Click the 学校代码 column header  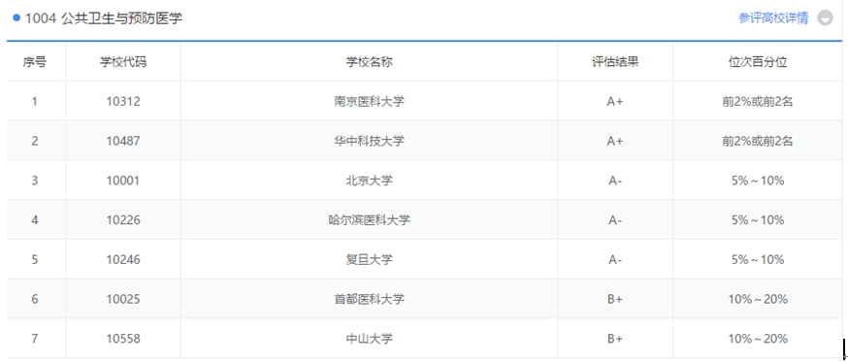coord(123,62)
